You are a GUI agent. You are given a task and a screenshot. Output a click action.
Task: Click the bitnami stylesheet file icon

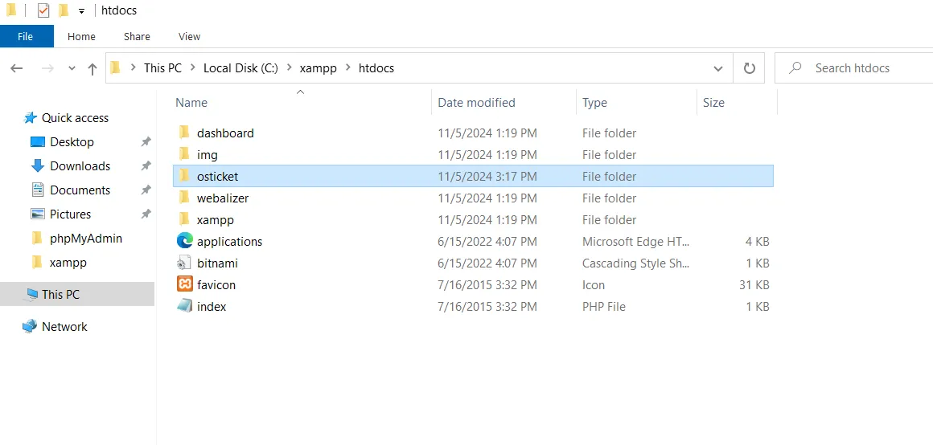point(184,263)
